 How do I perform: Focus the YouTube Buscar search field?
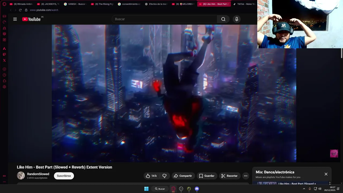164,19
